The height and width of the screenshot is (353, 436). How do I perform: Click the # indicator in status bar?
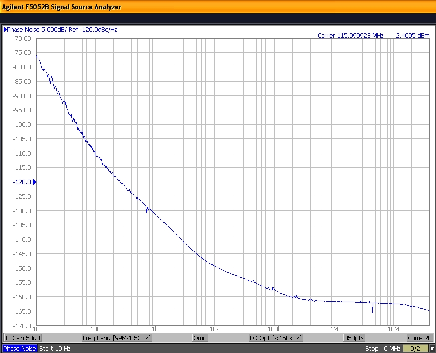432,349
